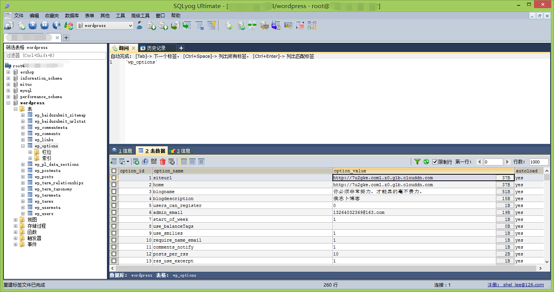Screen dimensions: 554x292
Task: Click the save changes disk icon
Action: [154, 162]
